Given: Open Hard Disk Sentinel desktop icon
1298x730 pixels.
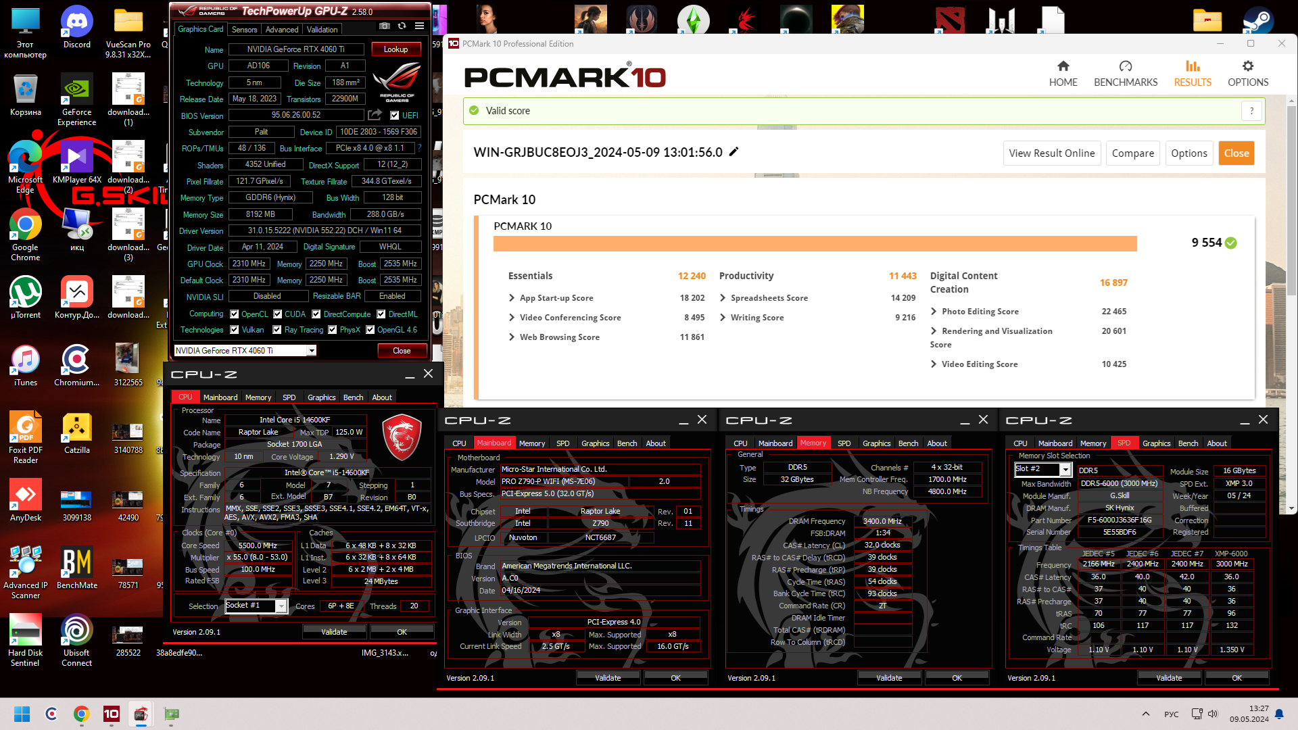Looking at the screenshot, I should pyautogui.click(x=25, y=640).
